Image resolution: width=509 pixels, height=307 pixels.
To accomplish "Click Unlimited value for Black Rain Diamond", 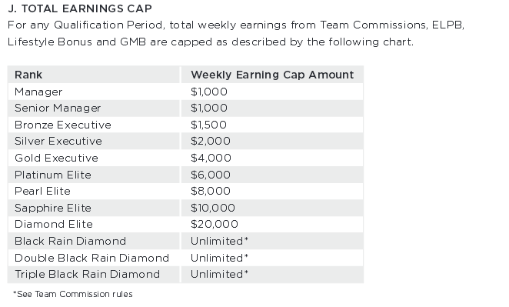I will (219, 241).
